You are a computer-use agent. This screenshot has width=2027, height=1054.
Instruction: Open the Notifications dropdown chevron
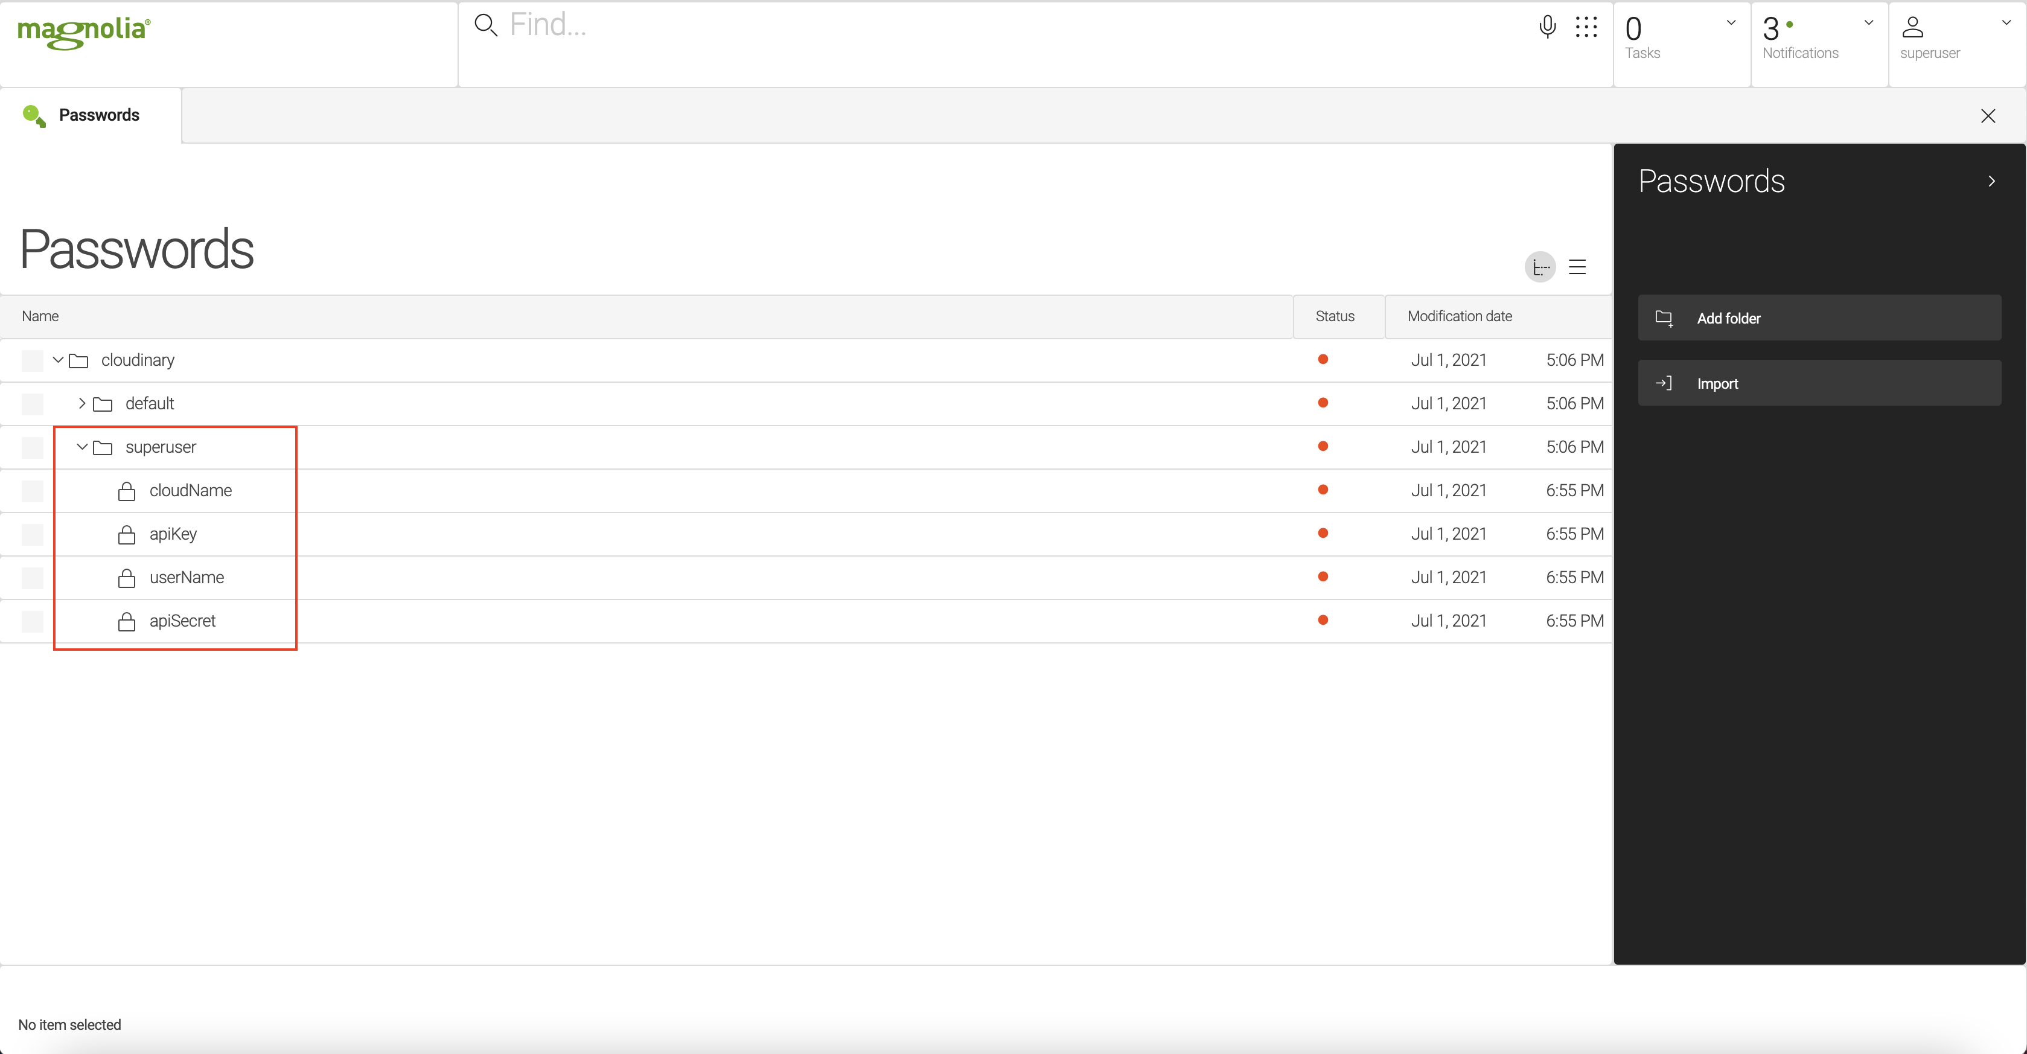(1868, 23)
